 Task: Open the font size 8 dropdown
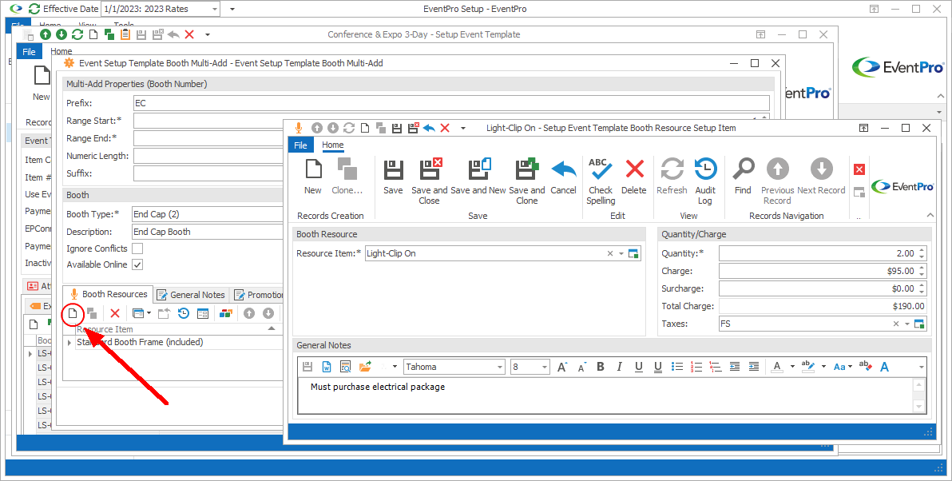click(x=545, y=367)
